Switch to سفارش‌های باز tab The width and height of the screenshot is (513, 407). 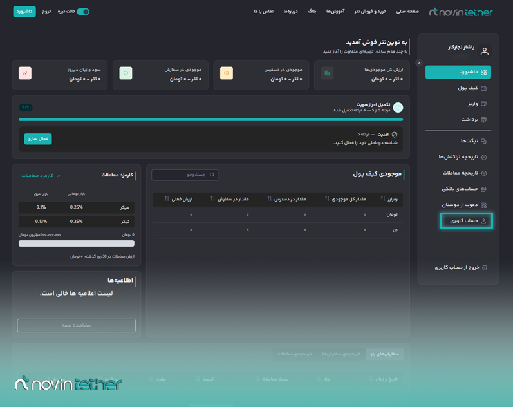(x=385, y=354)
